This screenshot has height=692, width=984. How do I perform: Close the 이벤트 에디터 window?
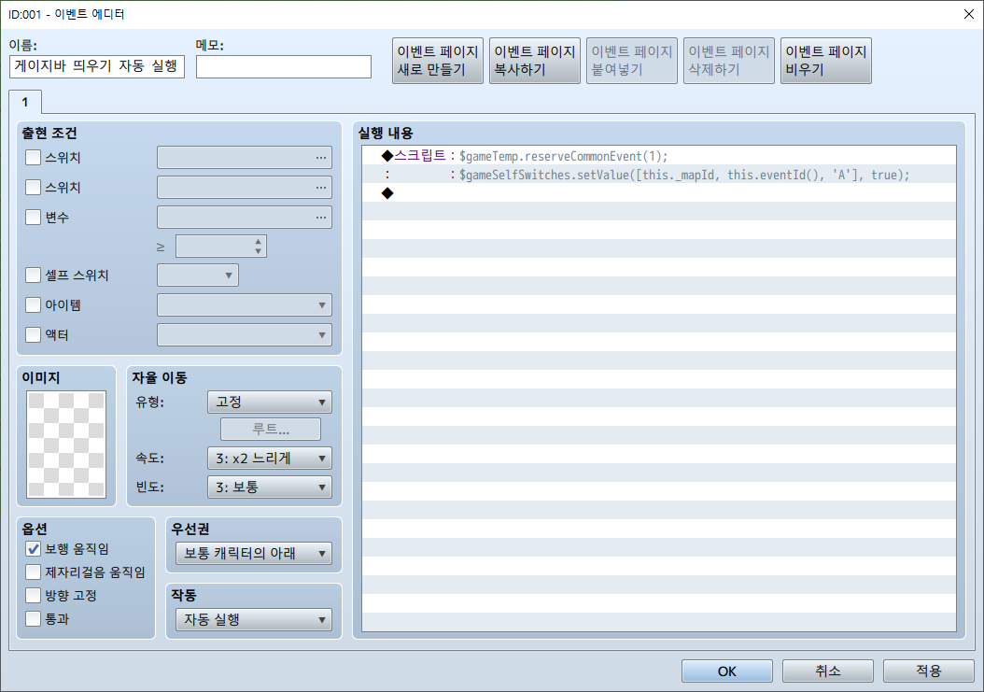coord(968,14)
